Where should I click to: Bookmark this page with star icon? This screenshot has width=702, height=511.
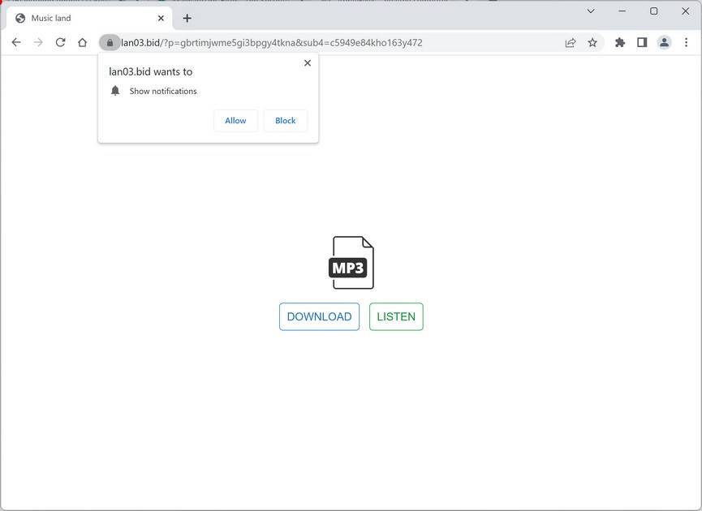592,42
